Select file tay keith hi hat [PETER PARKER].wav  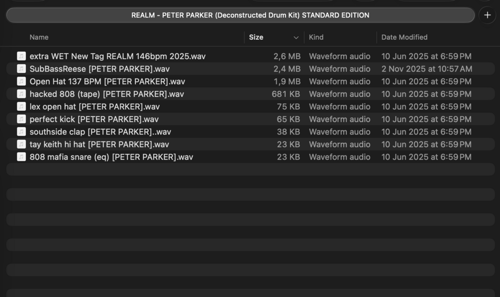[99, 144]
